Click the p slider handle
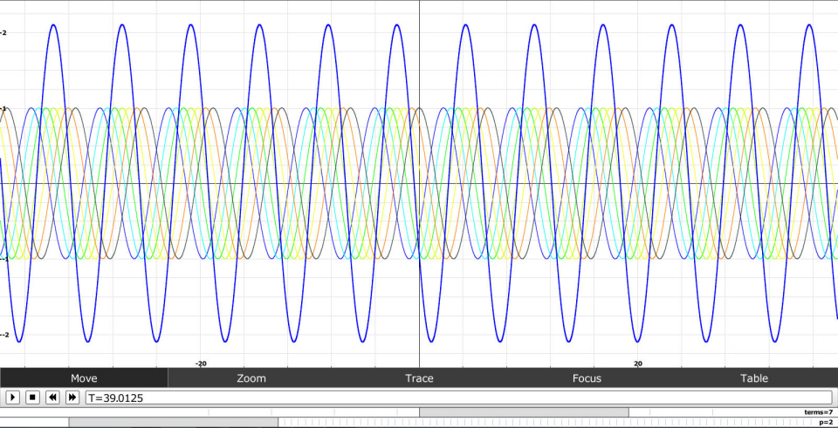 tap(173, 422)
